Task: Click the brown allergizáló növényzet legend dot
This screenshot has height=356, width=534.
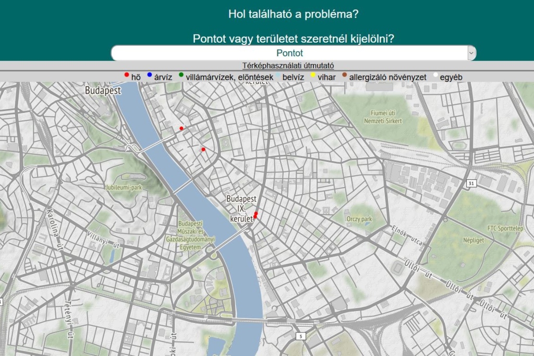Action: pyautogui.click(x=345, y=75)
